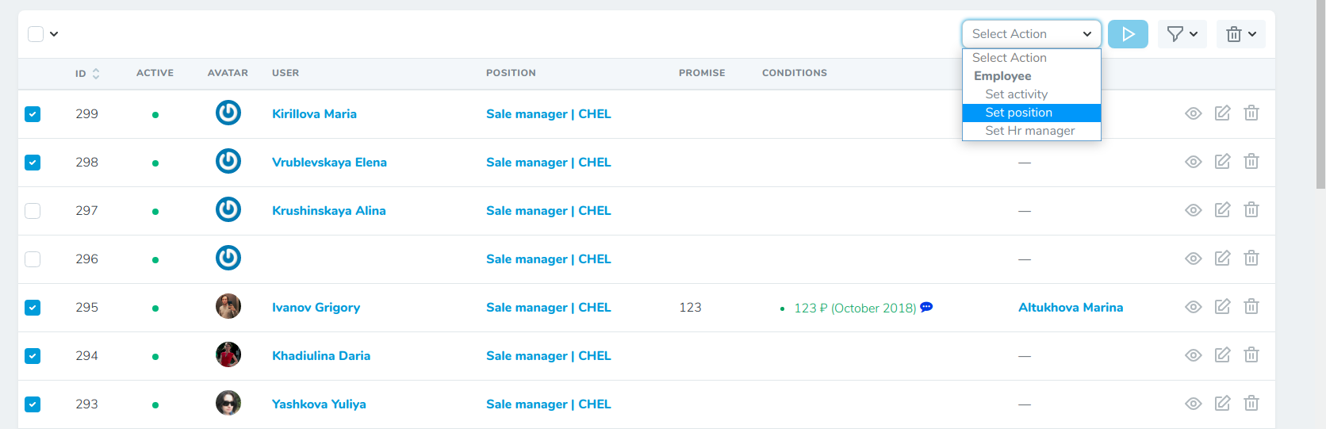Viewport: 1326px width, 429px height.
Task: Open the select-all checkbox dropdown arrow
Action: (54, 34)
